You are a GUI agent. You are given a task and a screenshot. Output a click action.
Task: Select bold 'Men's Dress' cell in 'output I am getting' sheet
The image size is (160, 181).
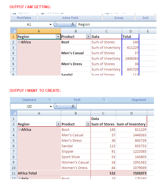point(76,64)
